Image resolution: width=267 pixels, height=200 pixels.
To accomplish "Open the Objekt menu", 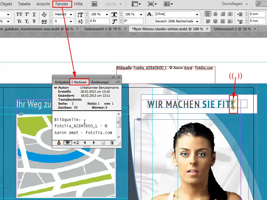I will pos(6,4).
